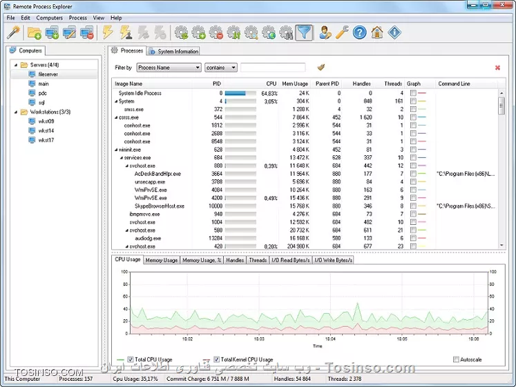Click gear with green plus icon
This screenshot has width=516, height=387.
tap(199, 32)
